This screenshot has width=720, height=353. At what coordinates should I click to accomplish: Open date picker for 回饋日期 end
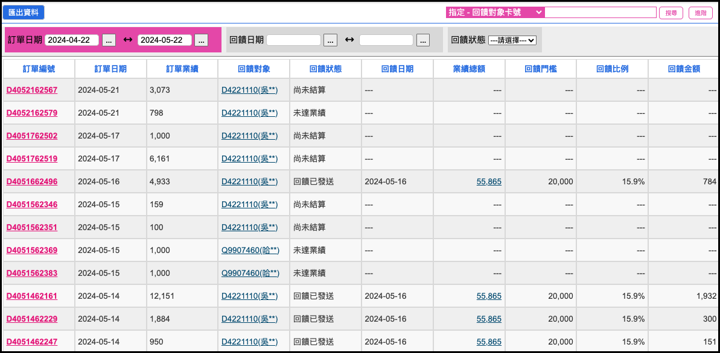pyautogui.click(x=423, y=40)
